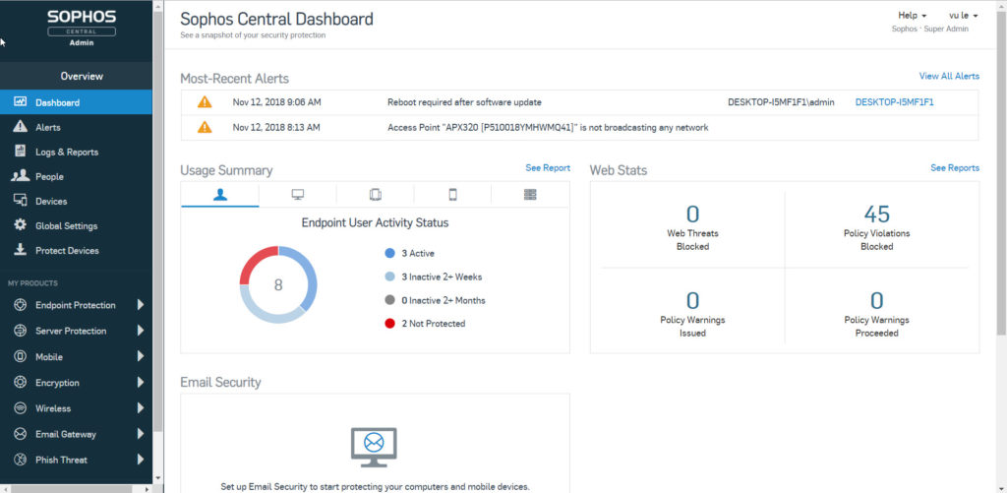The image size is (1007, 493).
Task: Click the People icon in sidebar
Action: 20,176
